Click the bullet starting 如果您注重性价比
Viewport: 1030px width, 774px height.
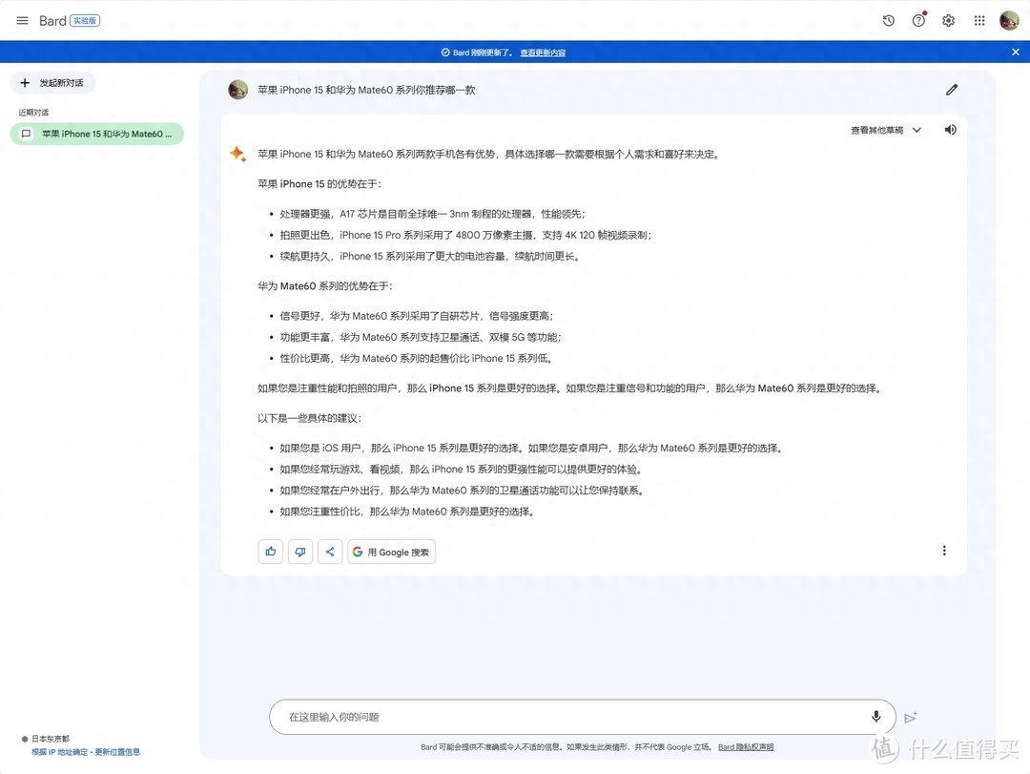[x=407, y=512]
